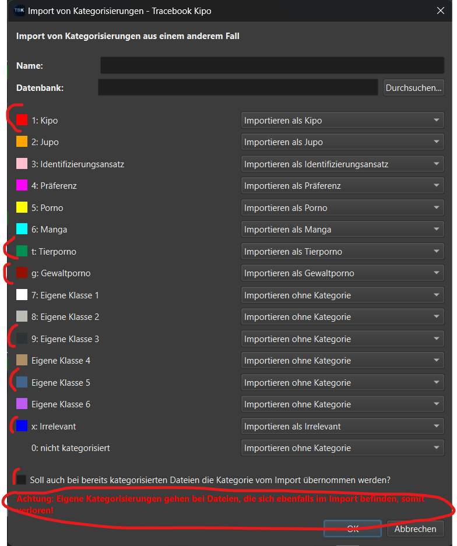The height and width of the screenshot is (546, 457).
Task: Open dropdown for '0: nicht kategorisiert' row
Action: coord(342,448)
